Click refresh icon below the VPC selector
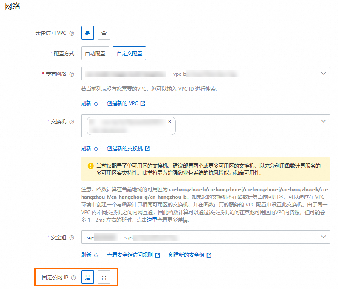This screenshot has height=289, width=338. (96, 104)
